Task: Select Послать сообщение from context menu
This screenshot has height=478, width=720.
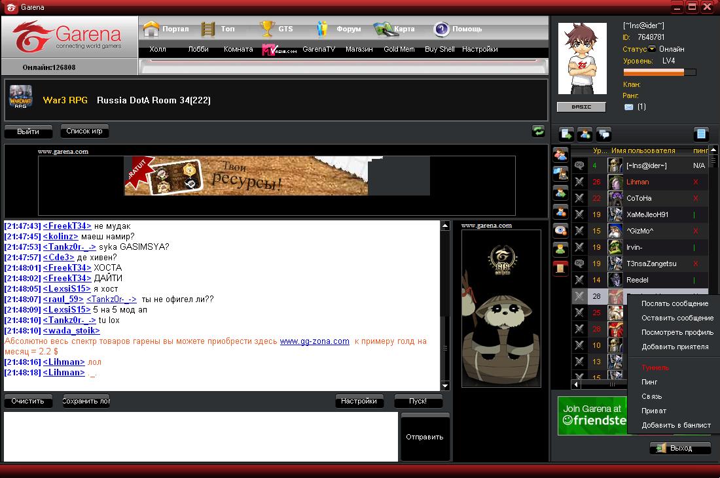Action: pos(674,303)
